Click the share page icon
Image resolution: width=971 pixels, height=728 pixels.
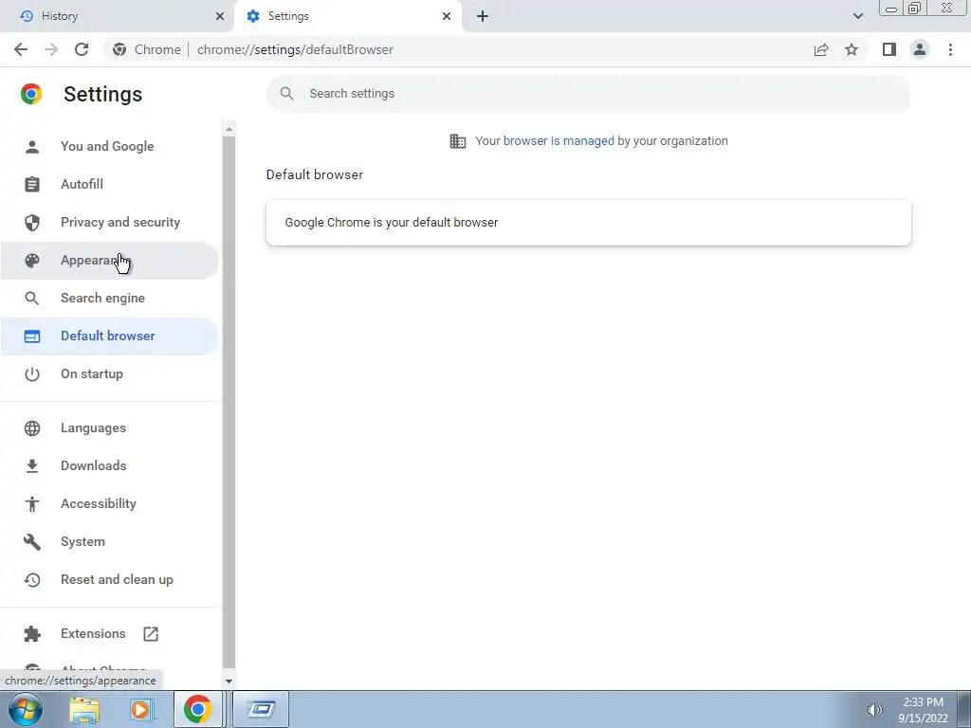[x=821, y=49]
